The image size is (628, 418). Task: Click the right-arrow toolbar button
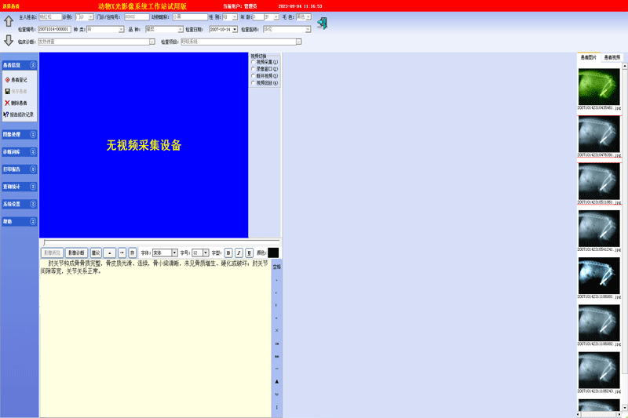(x=122, y=253)
